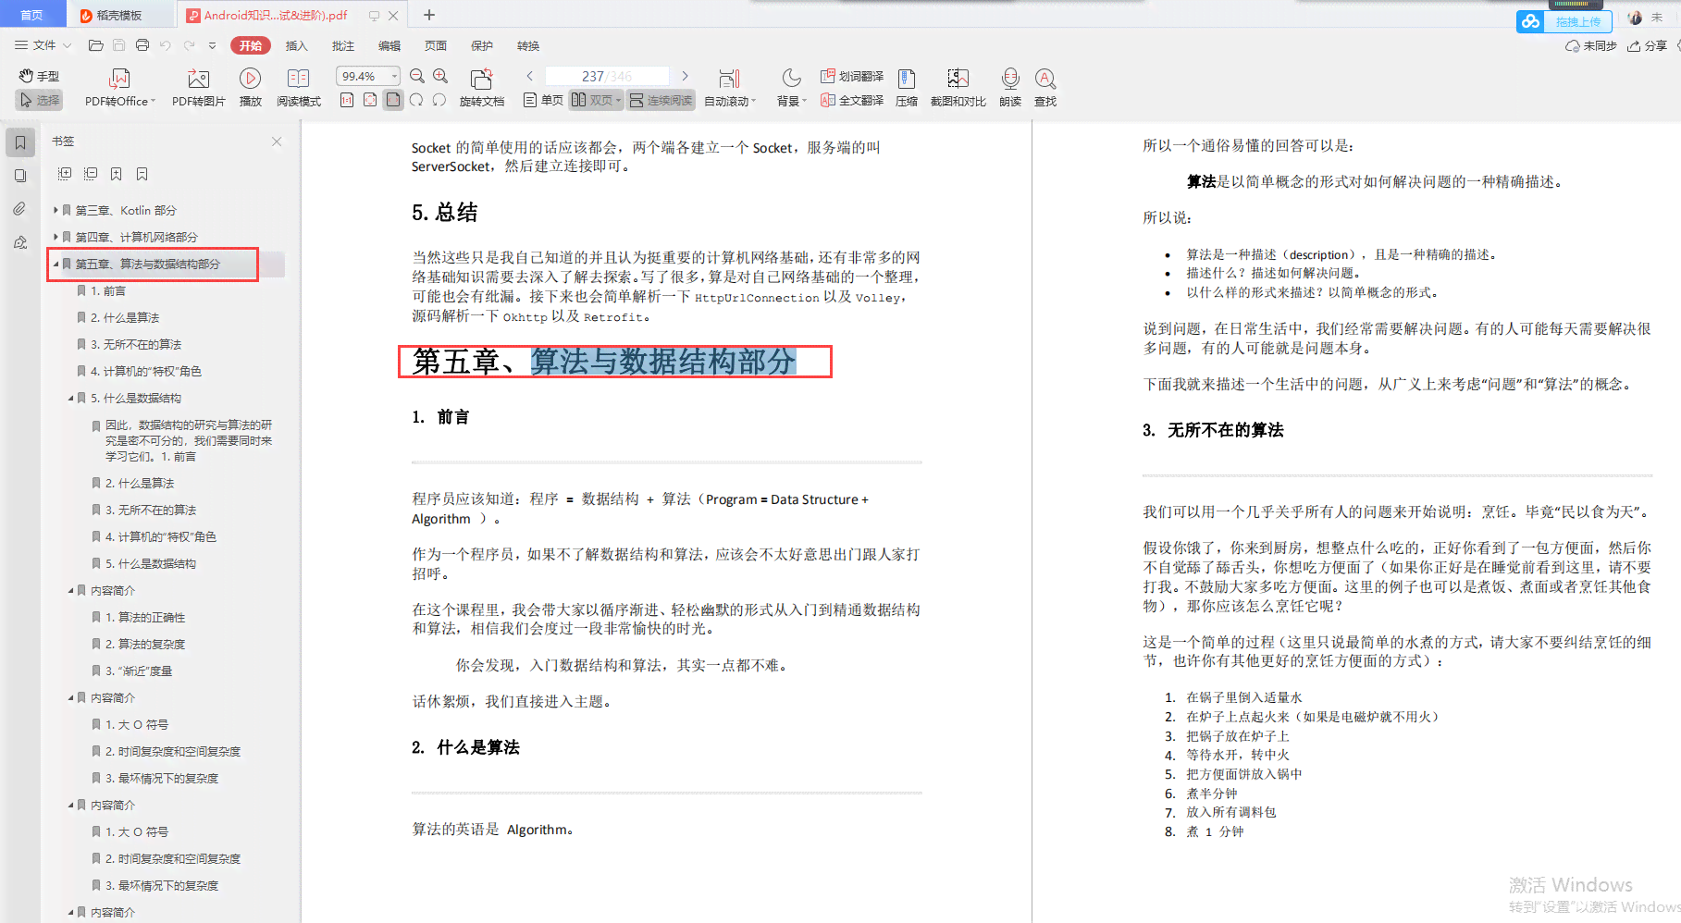Delete bookmark icon in panel
The image size is (1681, 923).
(x=142, y=174)
